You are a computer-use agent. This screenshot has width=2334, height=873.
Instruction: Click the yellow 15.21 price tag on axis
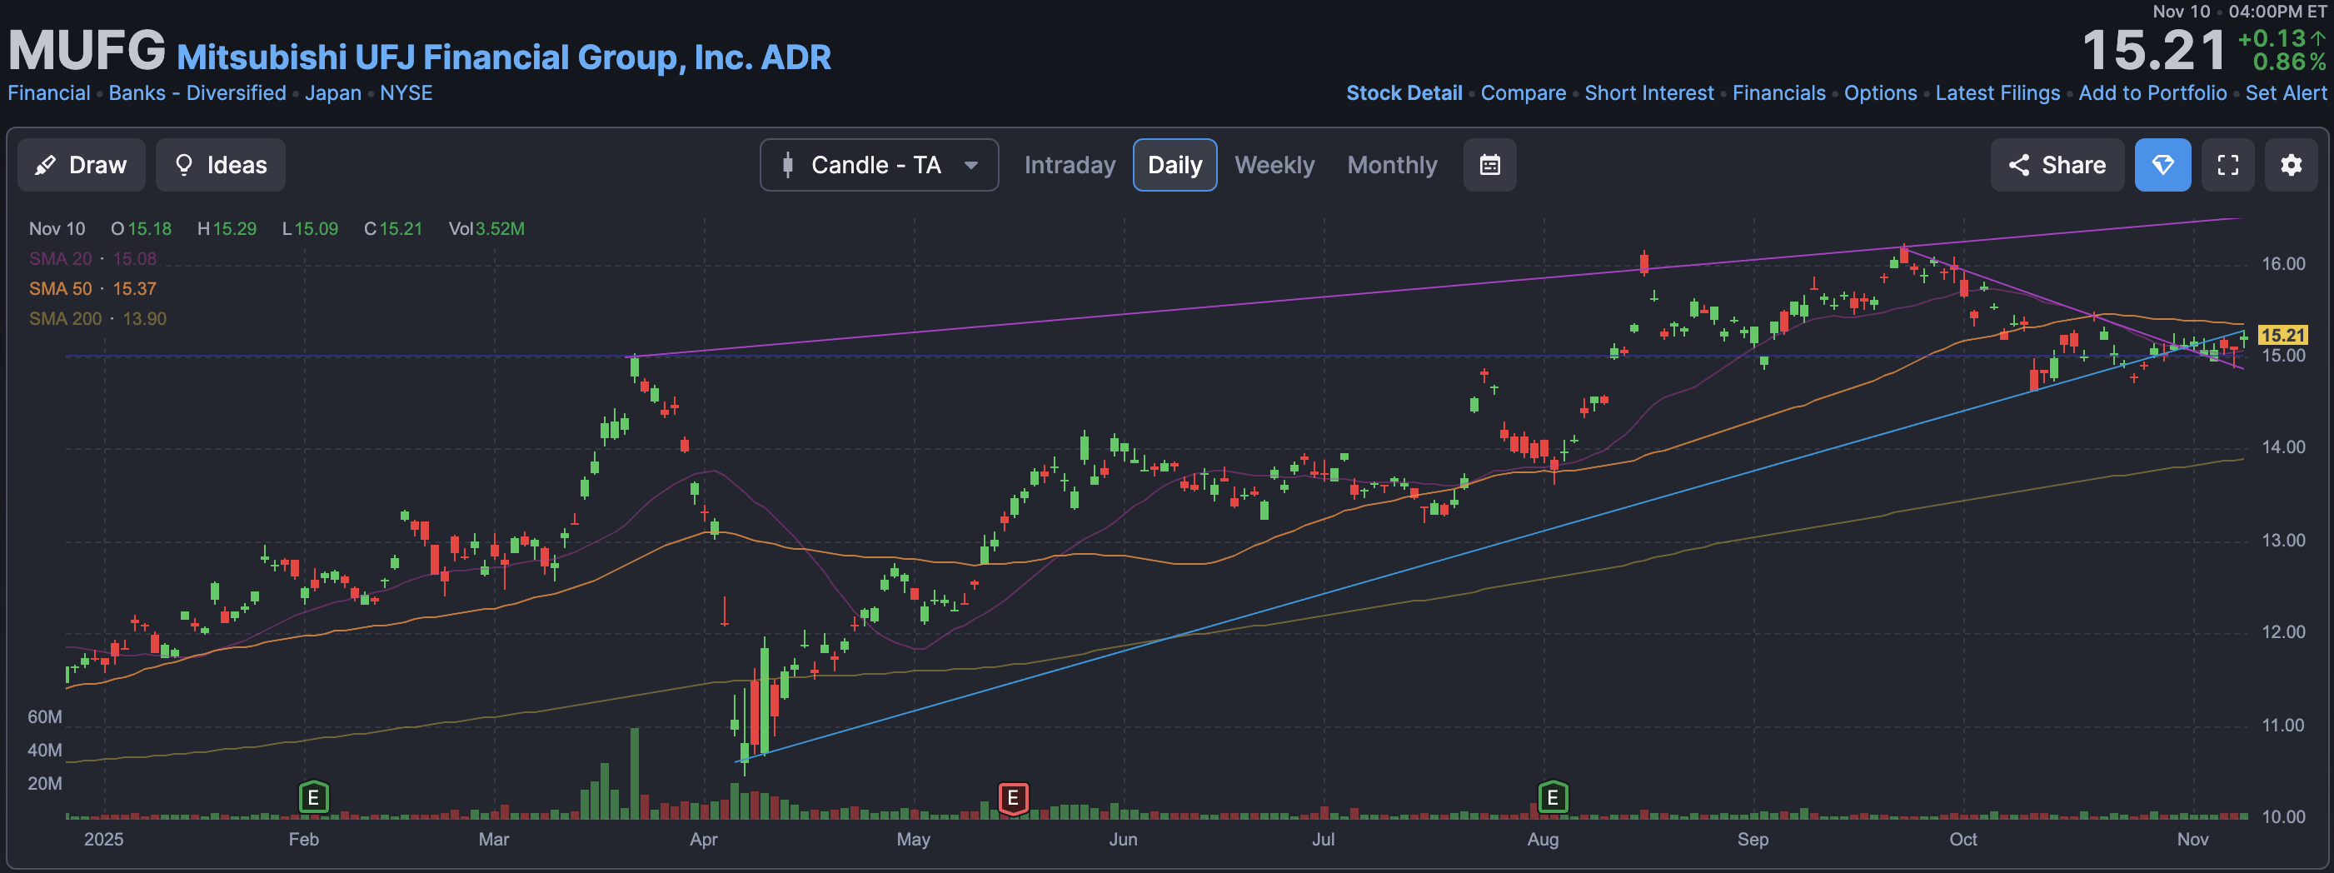tap(2282, 336)
